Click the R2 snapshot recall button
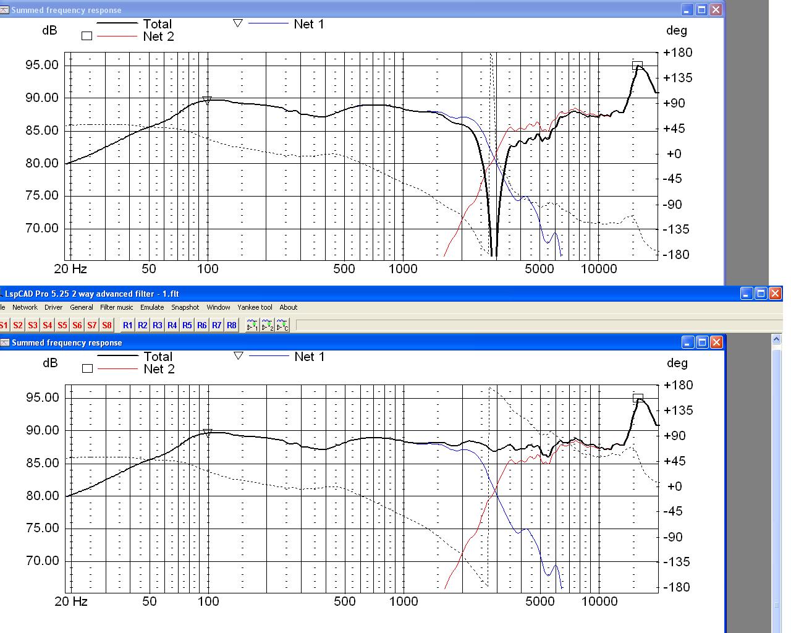The height and width of the screenshot is (633, 791). pos(143,325)
